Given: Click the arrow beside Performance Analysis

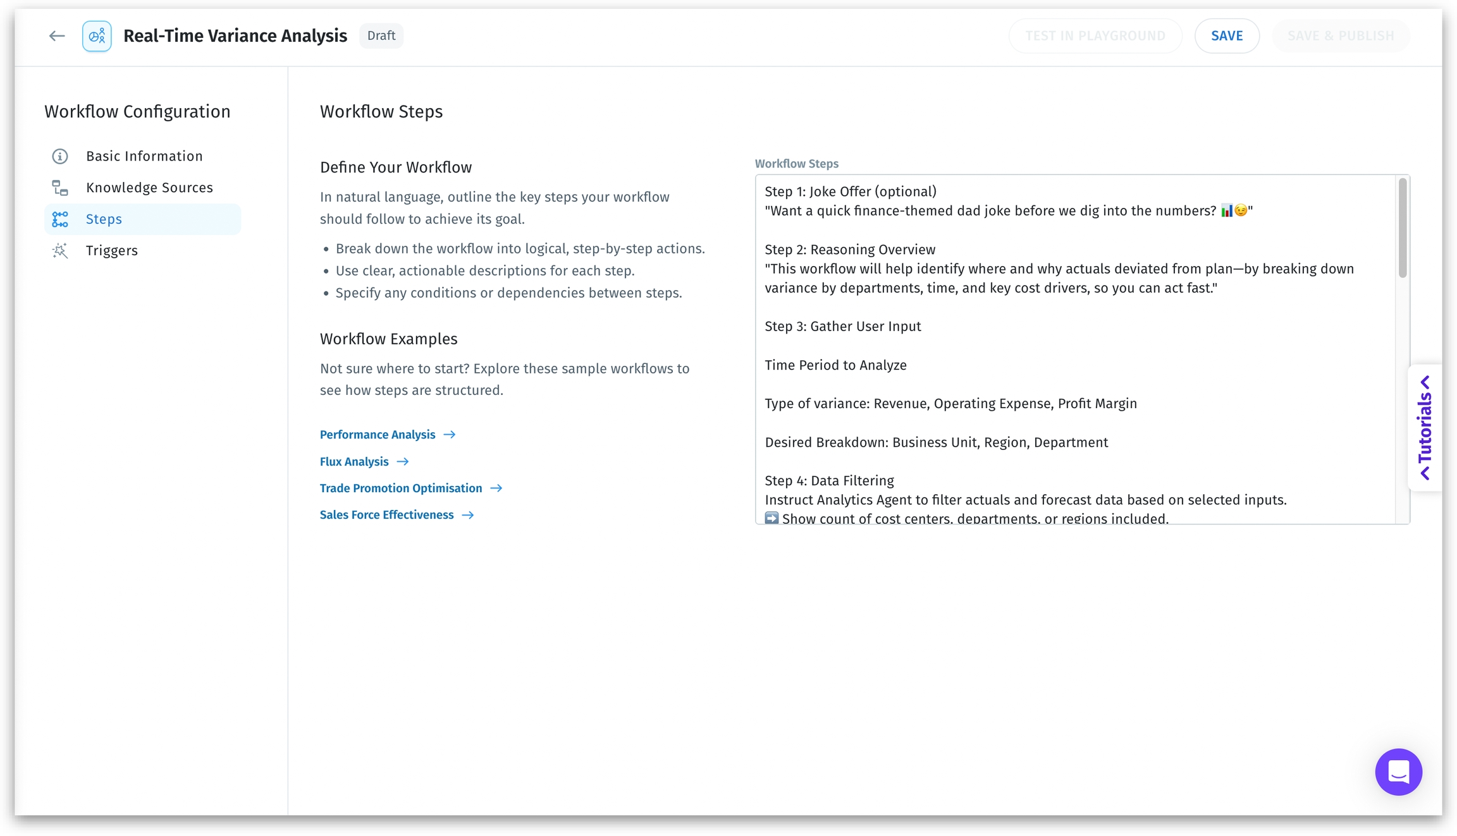Looking at the screenshot, I should pos(450,435).
